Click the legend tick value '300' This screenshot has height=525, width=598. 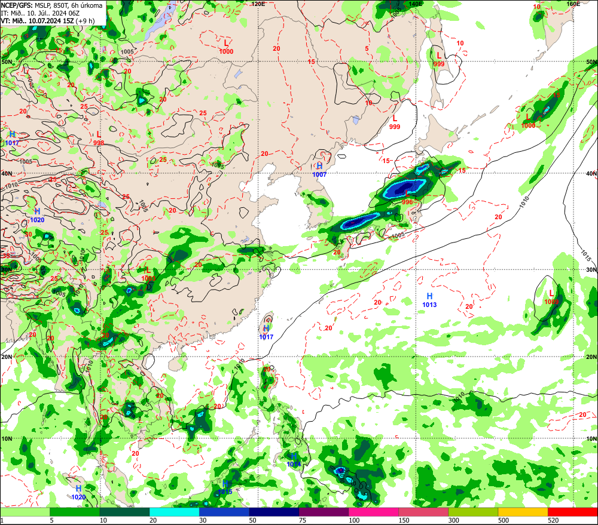454,520
